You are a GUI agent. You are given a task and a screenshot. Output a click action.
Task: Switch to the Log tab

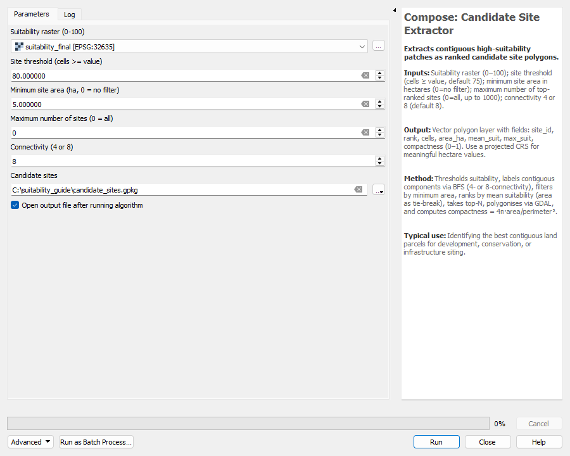[70, 15]
